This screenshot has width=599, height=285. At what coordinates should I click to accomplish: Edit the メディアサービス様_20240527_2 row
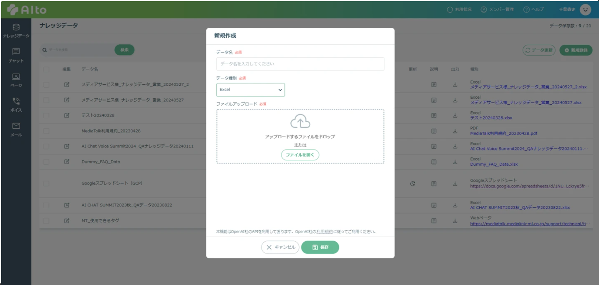pos(67,85)
